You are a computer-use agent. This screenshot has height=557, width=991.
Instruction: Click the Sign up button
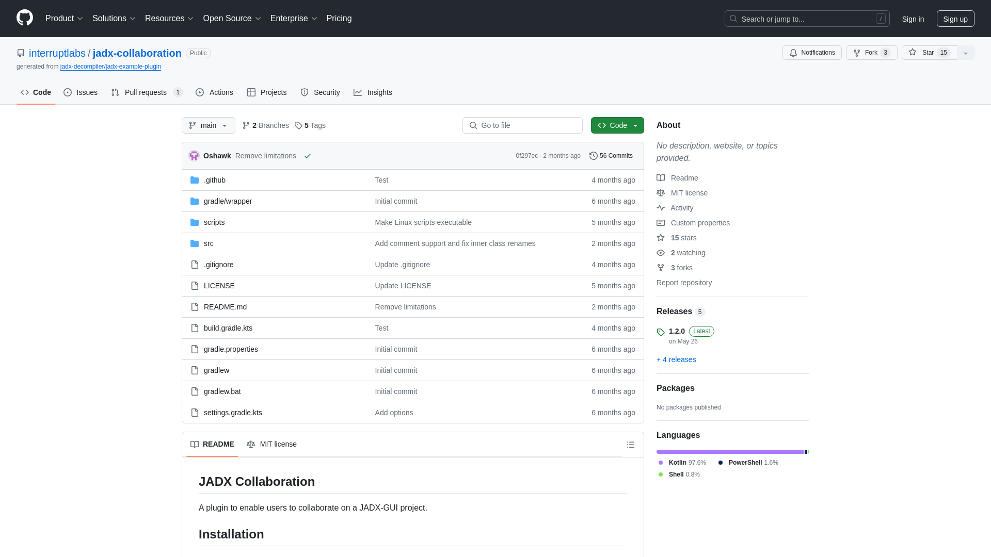coord(955,19)
